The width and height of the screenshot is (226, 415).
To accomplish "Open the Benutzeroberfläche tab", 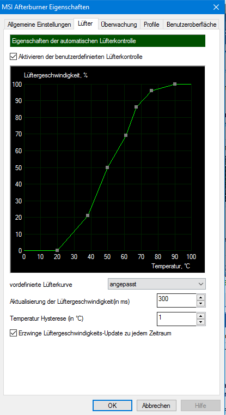I will click(x=191, y=25).
